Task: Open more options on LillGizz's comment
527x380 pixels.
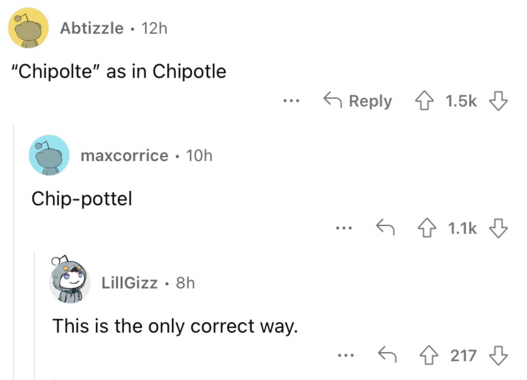Action: (346, 356)
